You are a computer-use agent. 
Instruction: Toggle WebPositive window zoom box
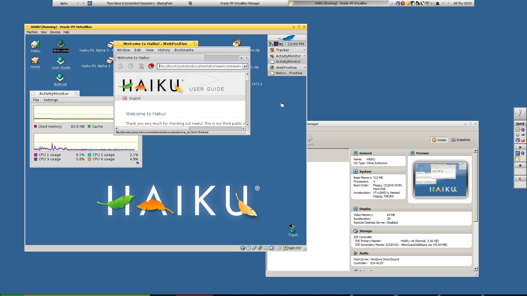[195, 44]
